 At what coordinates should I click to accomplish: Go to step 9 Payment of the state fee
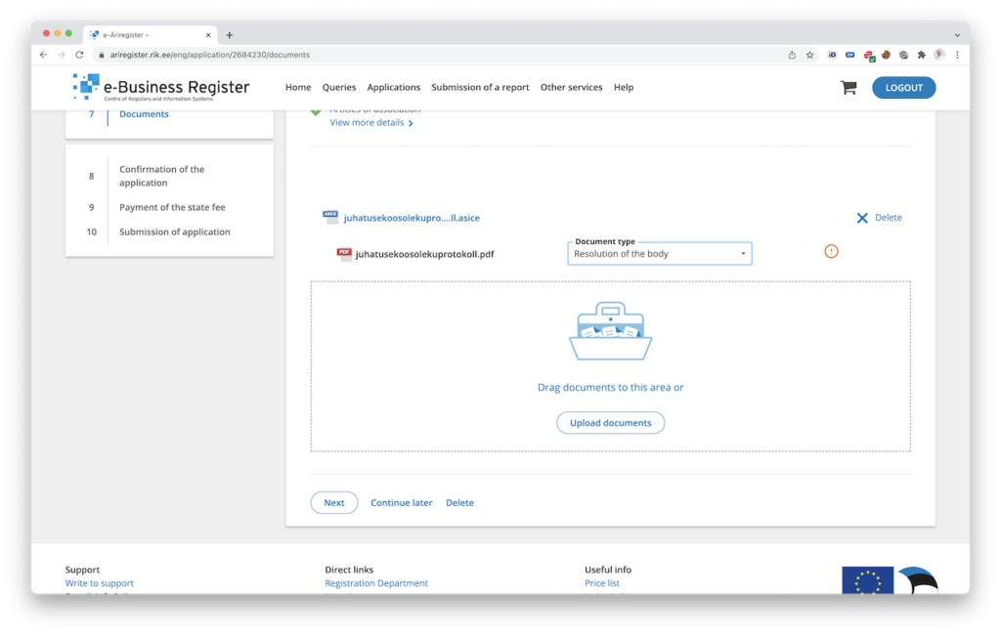(172, 207)
